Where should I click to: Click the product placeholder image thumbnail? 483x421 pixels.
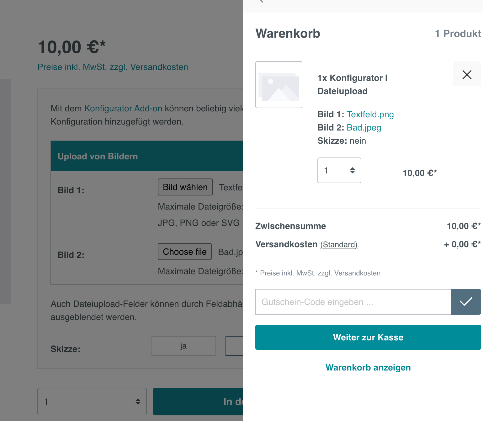[x=279, y=85]
